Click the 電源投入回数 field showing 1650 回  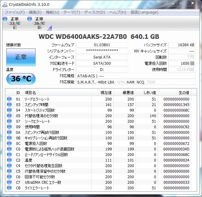[x=182, y=63]
